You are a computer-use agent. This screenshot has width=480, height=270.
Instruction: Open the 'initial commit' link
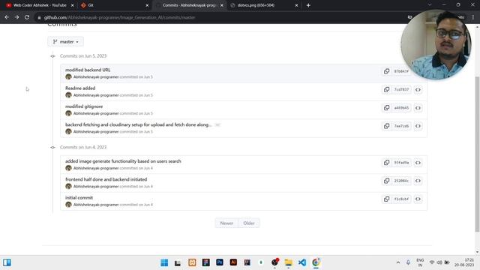click(79, 198)
